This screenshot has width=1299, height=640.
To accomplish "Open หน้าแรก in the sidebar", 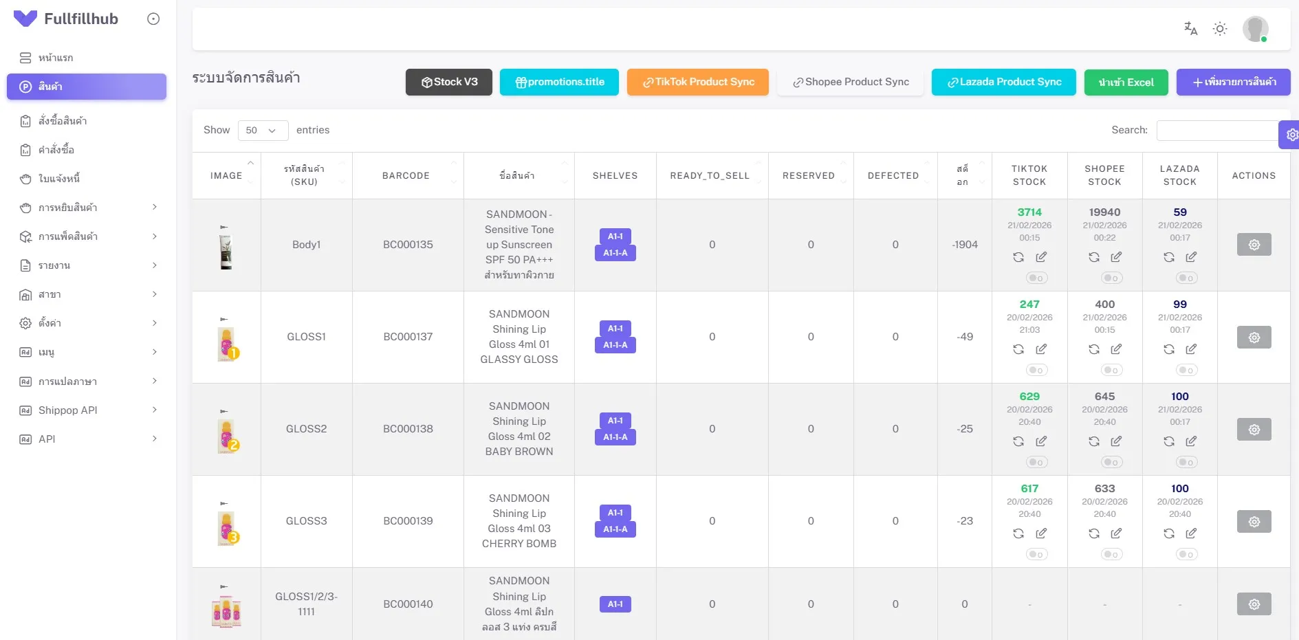I will click(56, 58).
